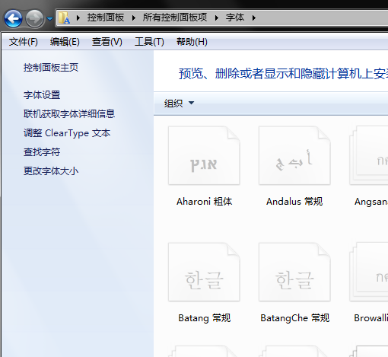Select the Browallia font family thumbnail
Screen dimensions: 388x357
click(369, 272)
